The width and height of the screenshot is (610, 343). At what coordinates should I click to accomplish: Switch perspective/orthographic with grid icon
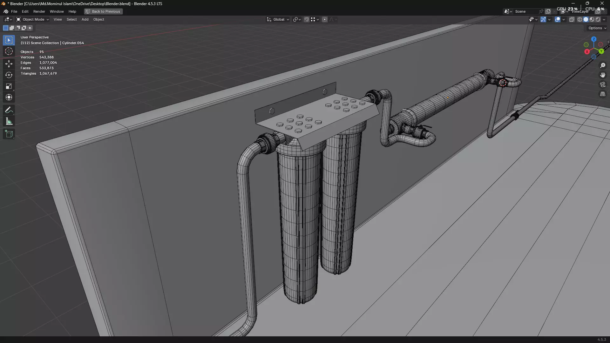coord(603,94)
